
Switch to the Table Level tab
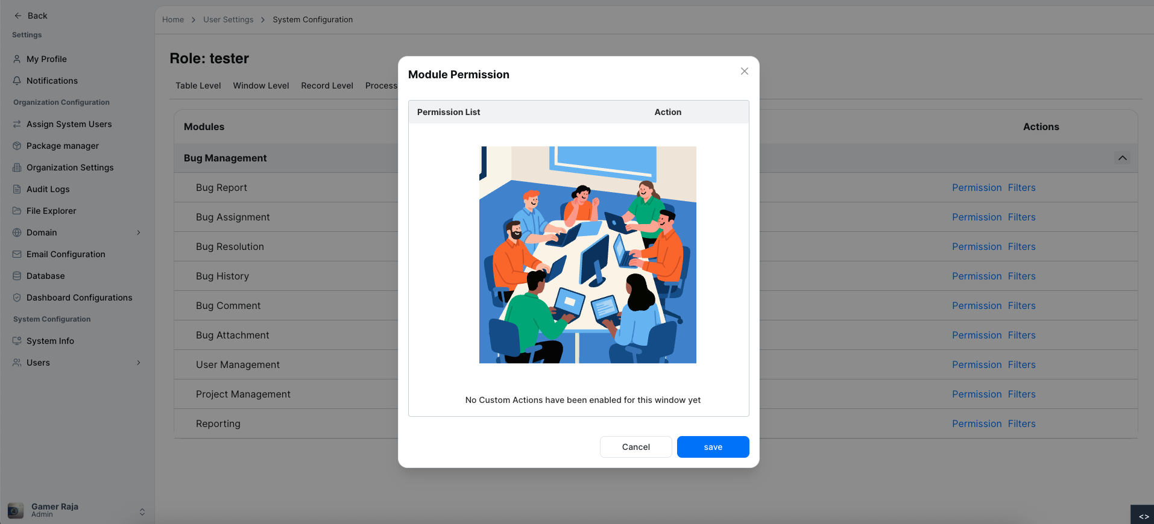198,86
